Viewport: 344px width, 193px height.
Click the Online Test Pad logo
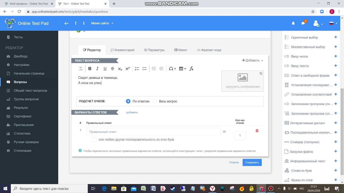click(27, 23)
